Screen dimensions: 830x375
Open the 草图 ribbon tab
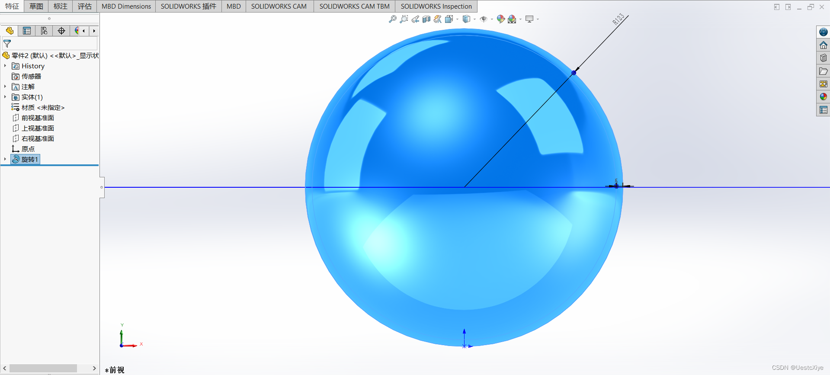click(x=36, y=6)
